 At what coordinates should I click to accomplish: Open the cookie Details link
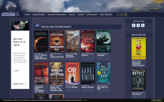point(85,100)
